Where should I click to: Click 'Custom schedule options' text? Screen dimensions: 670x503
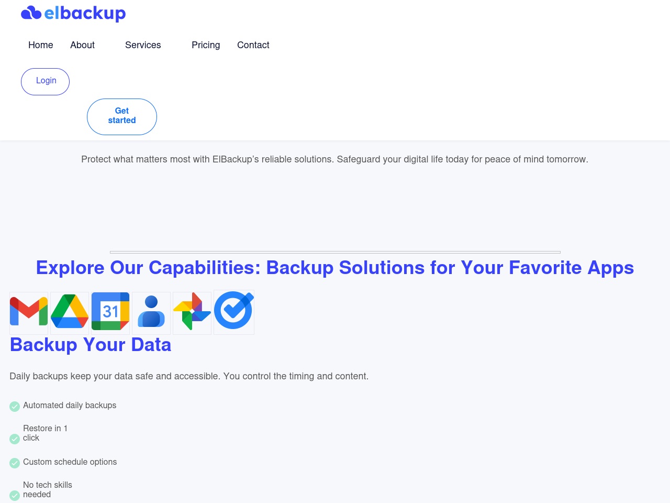70,462
